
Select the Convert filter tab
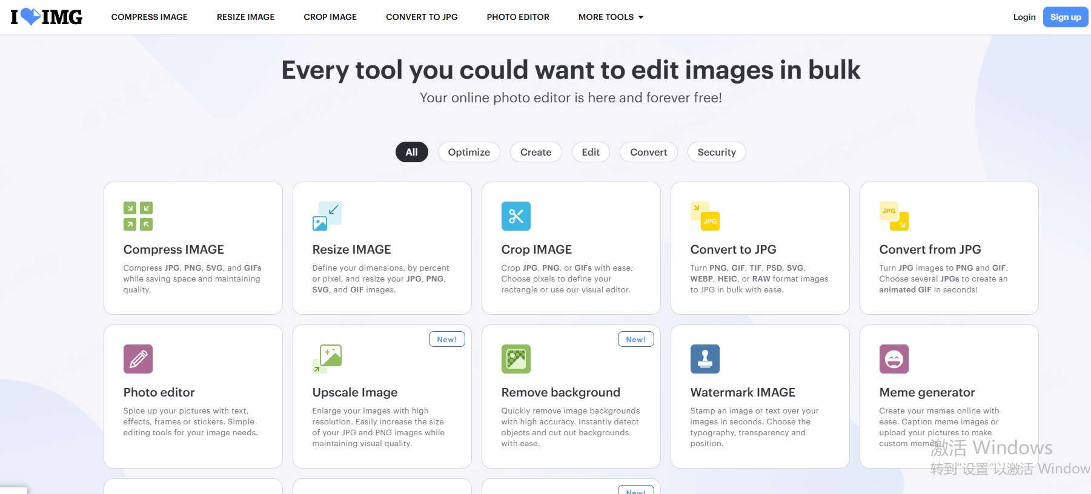649,152
